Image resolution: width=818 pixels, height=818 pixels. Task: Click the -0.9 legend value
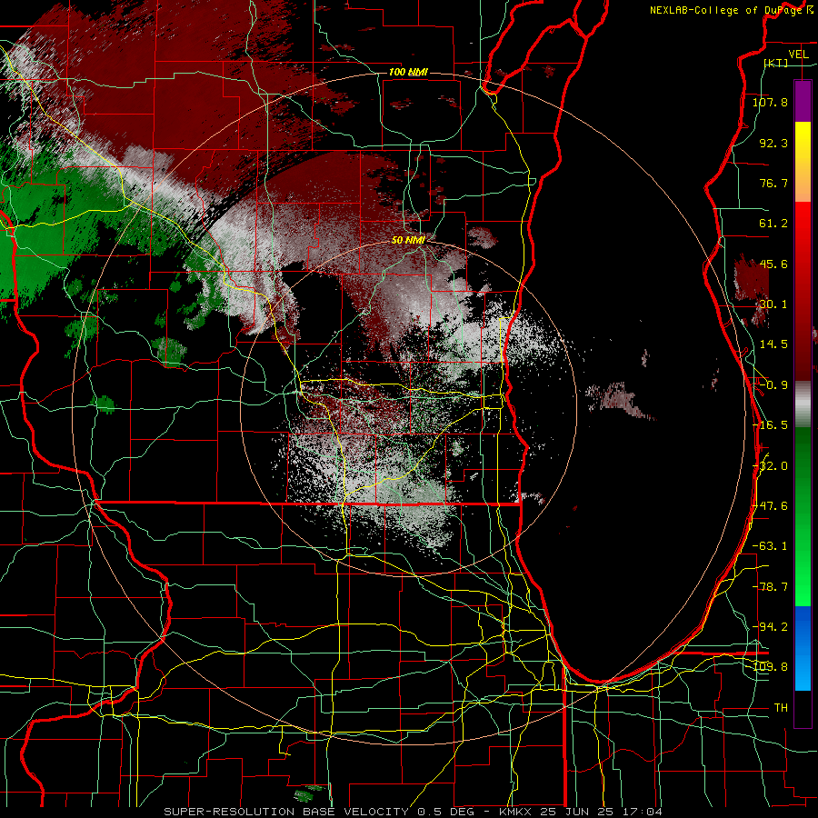tap(773, 385)
